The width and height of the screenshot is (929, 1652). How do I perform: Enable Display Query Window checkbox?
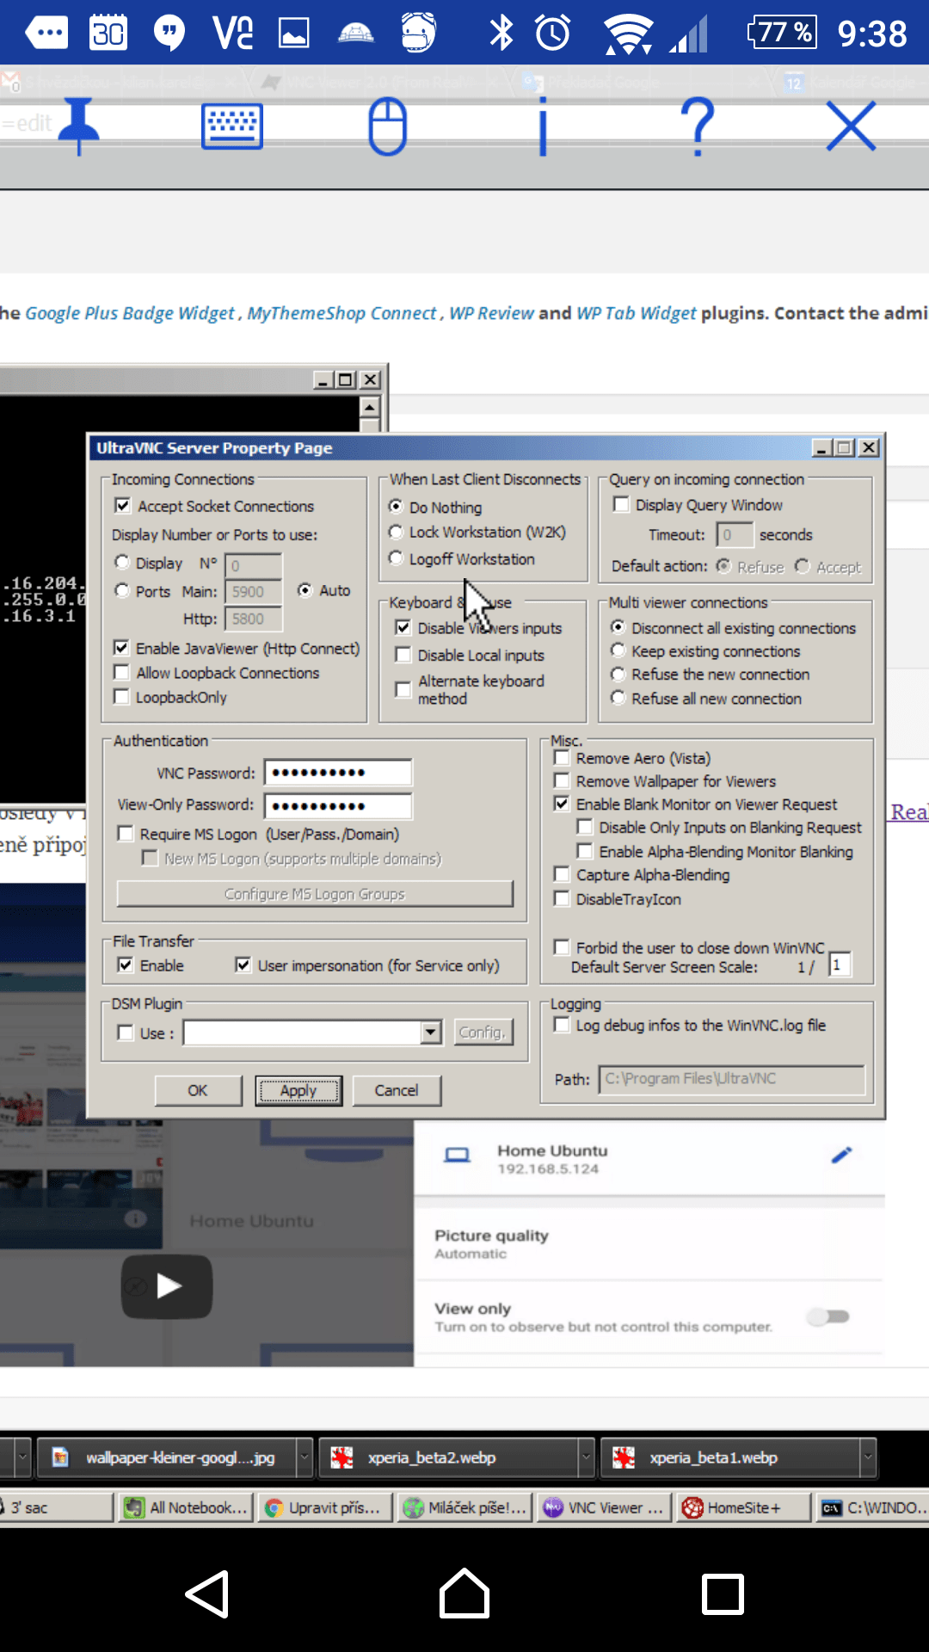[621, 504]
